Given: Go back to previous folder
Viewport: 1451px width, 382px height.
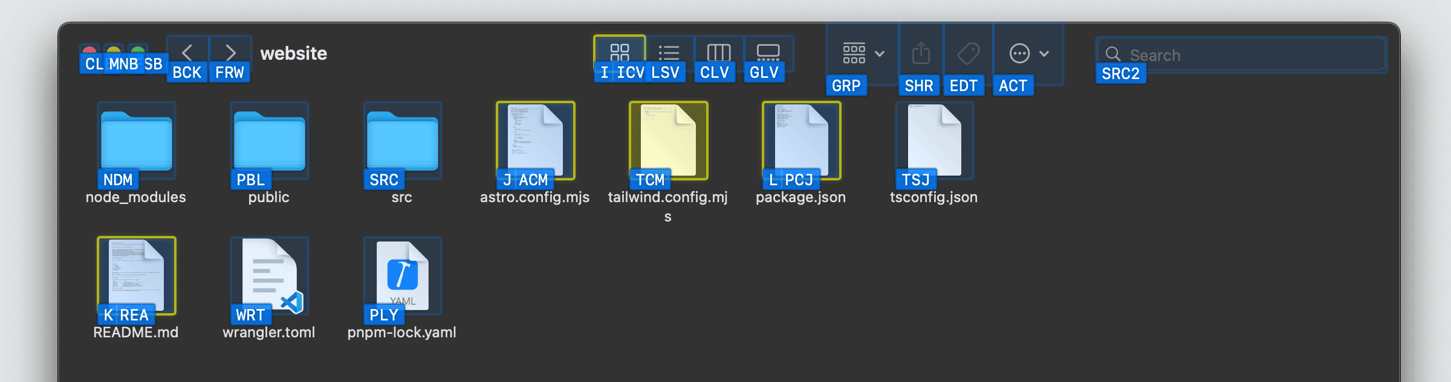Looking at the screenshot, I should point(187,52).
